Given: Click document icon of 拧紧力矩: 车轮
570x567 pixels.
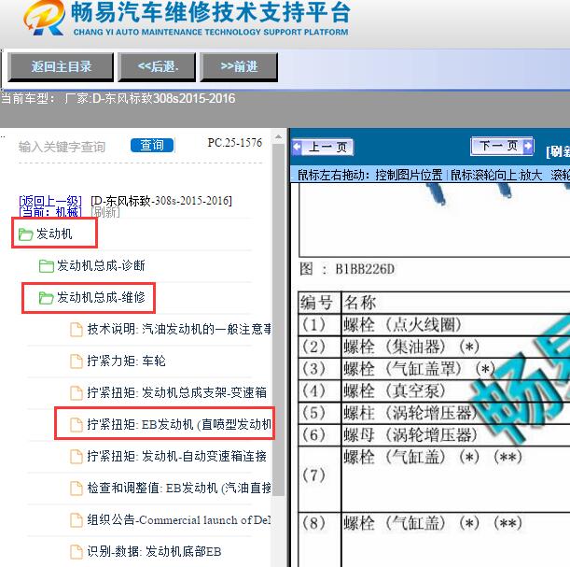Looking at the screenshot, I should point(76,361).
